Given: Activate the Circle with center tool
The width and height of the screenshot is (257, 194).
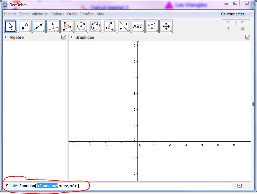Looking at the screenshot, I should coord(81,26).
